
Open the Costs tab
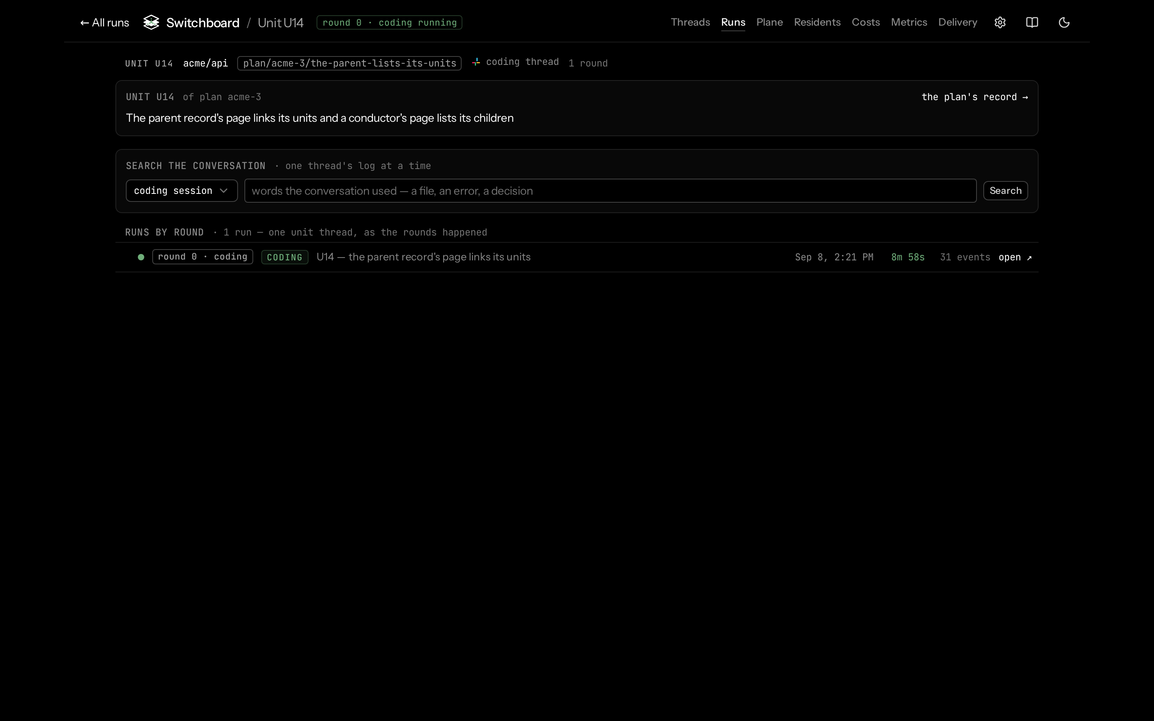(x=865, y=22)
